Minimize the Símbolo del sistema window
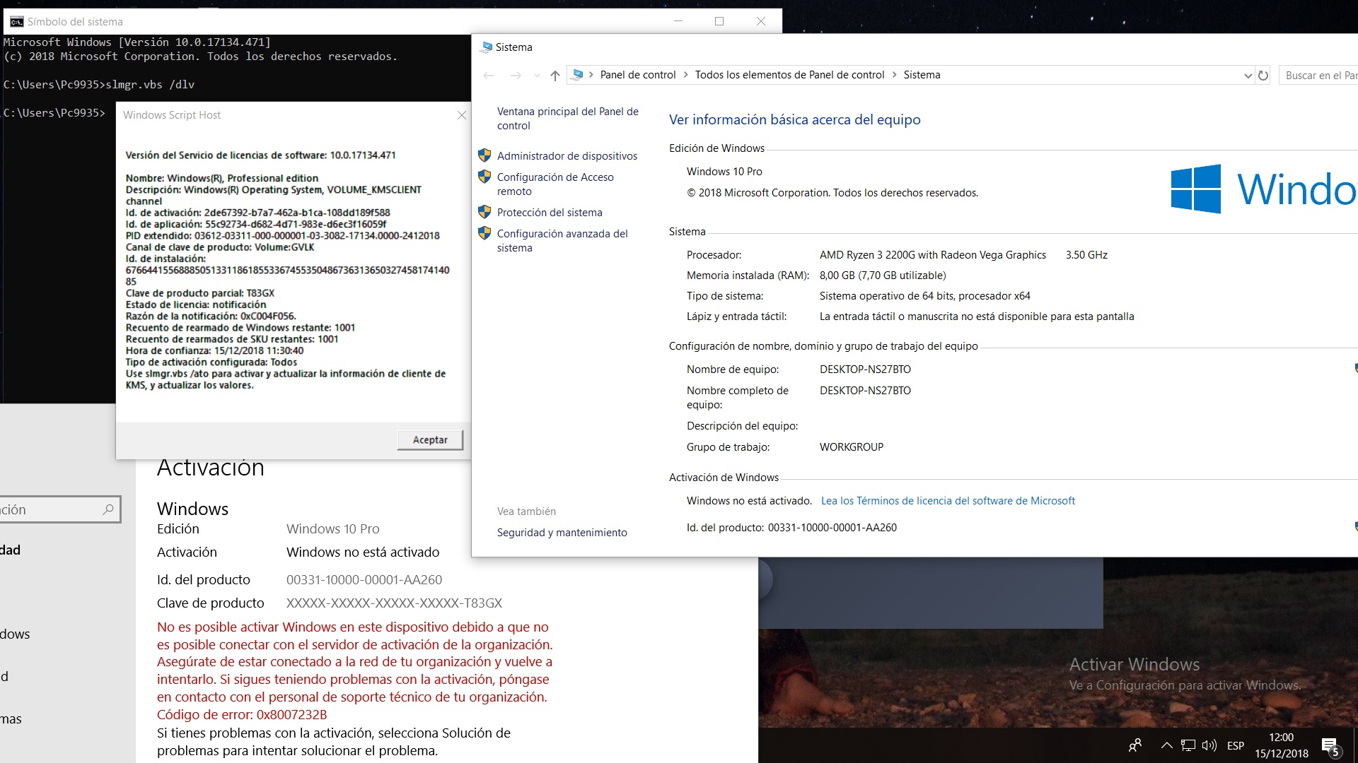Viewport: 1358px width, 763px height. [678, 21]
